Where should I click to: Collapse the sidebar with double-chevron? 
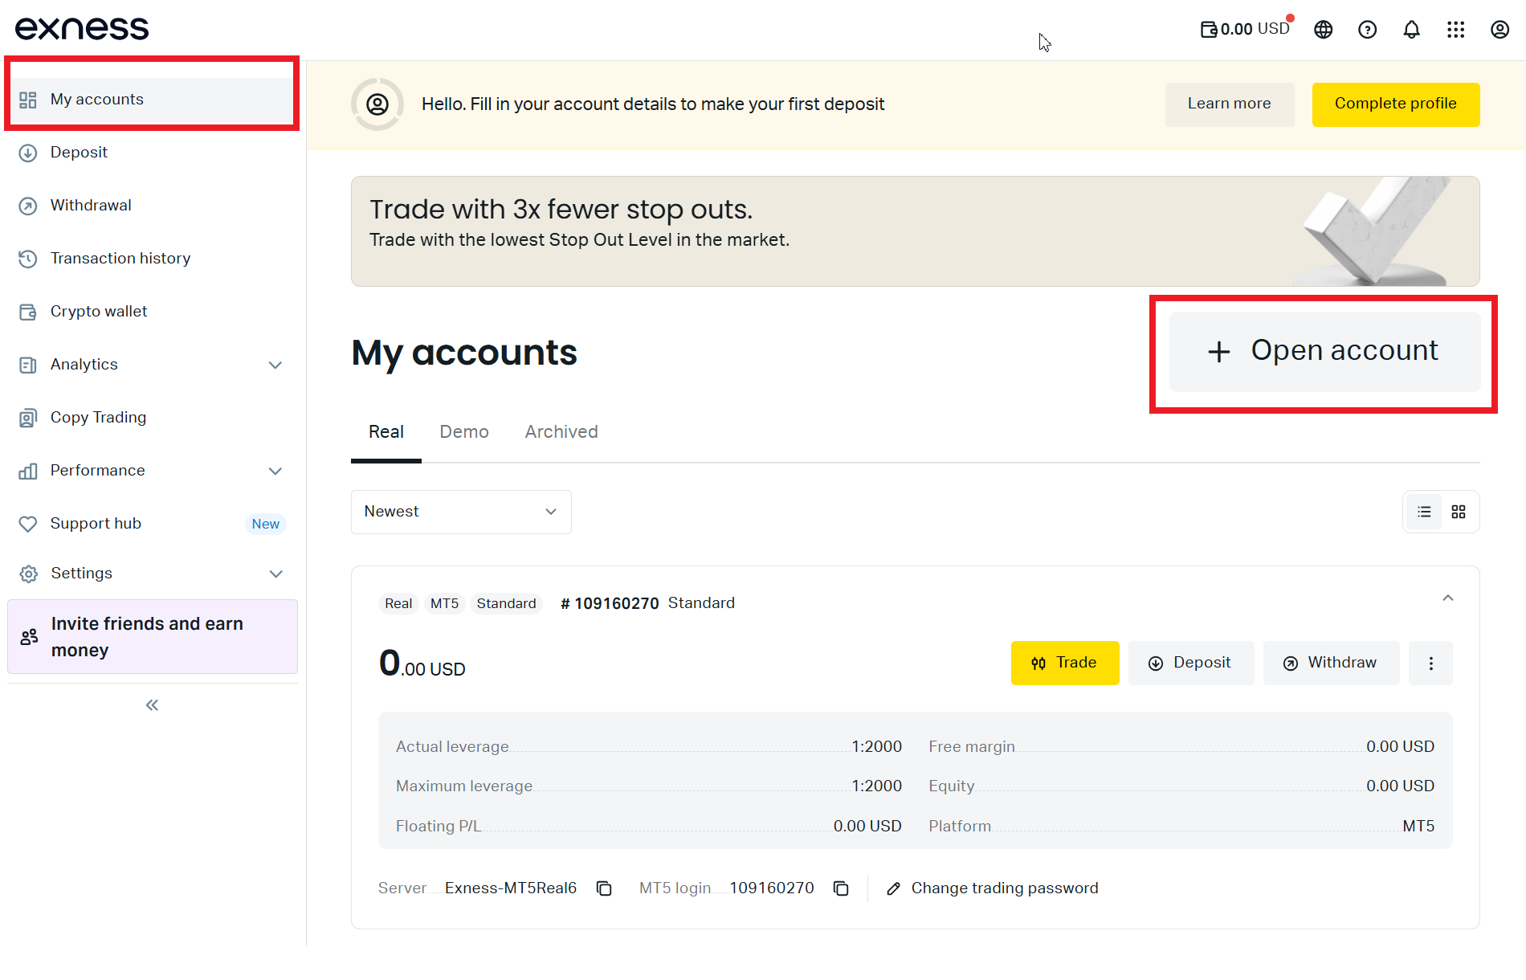coord(152,705)
